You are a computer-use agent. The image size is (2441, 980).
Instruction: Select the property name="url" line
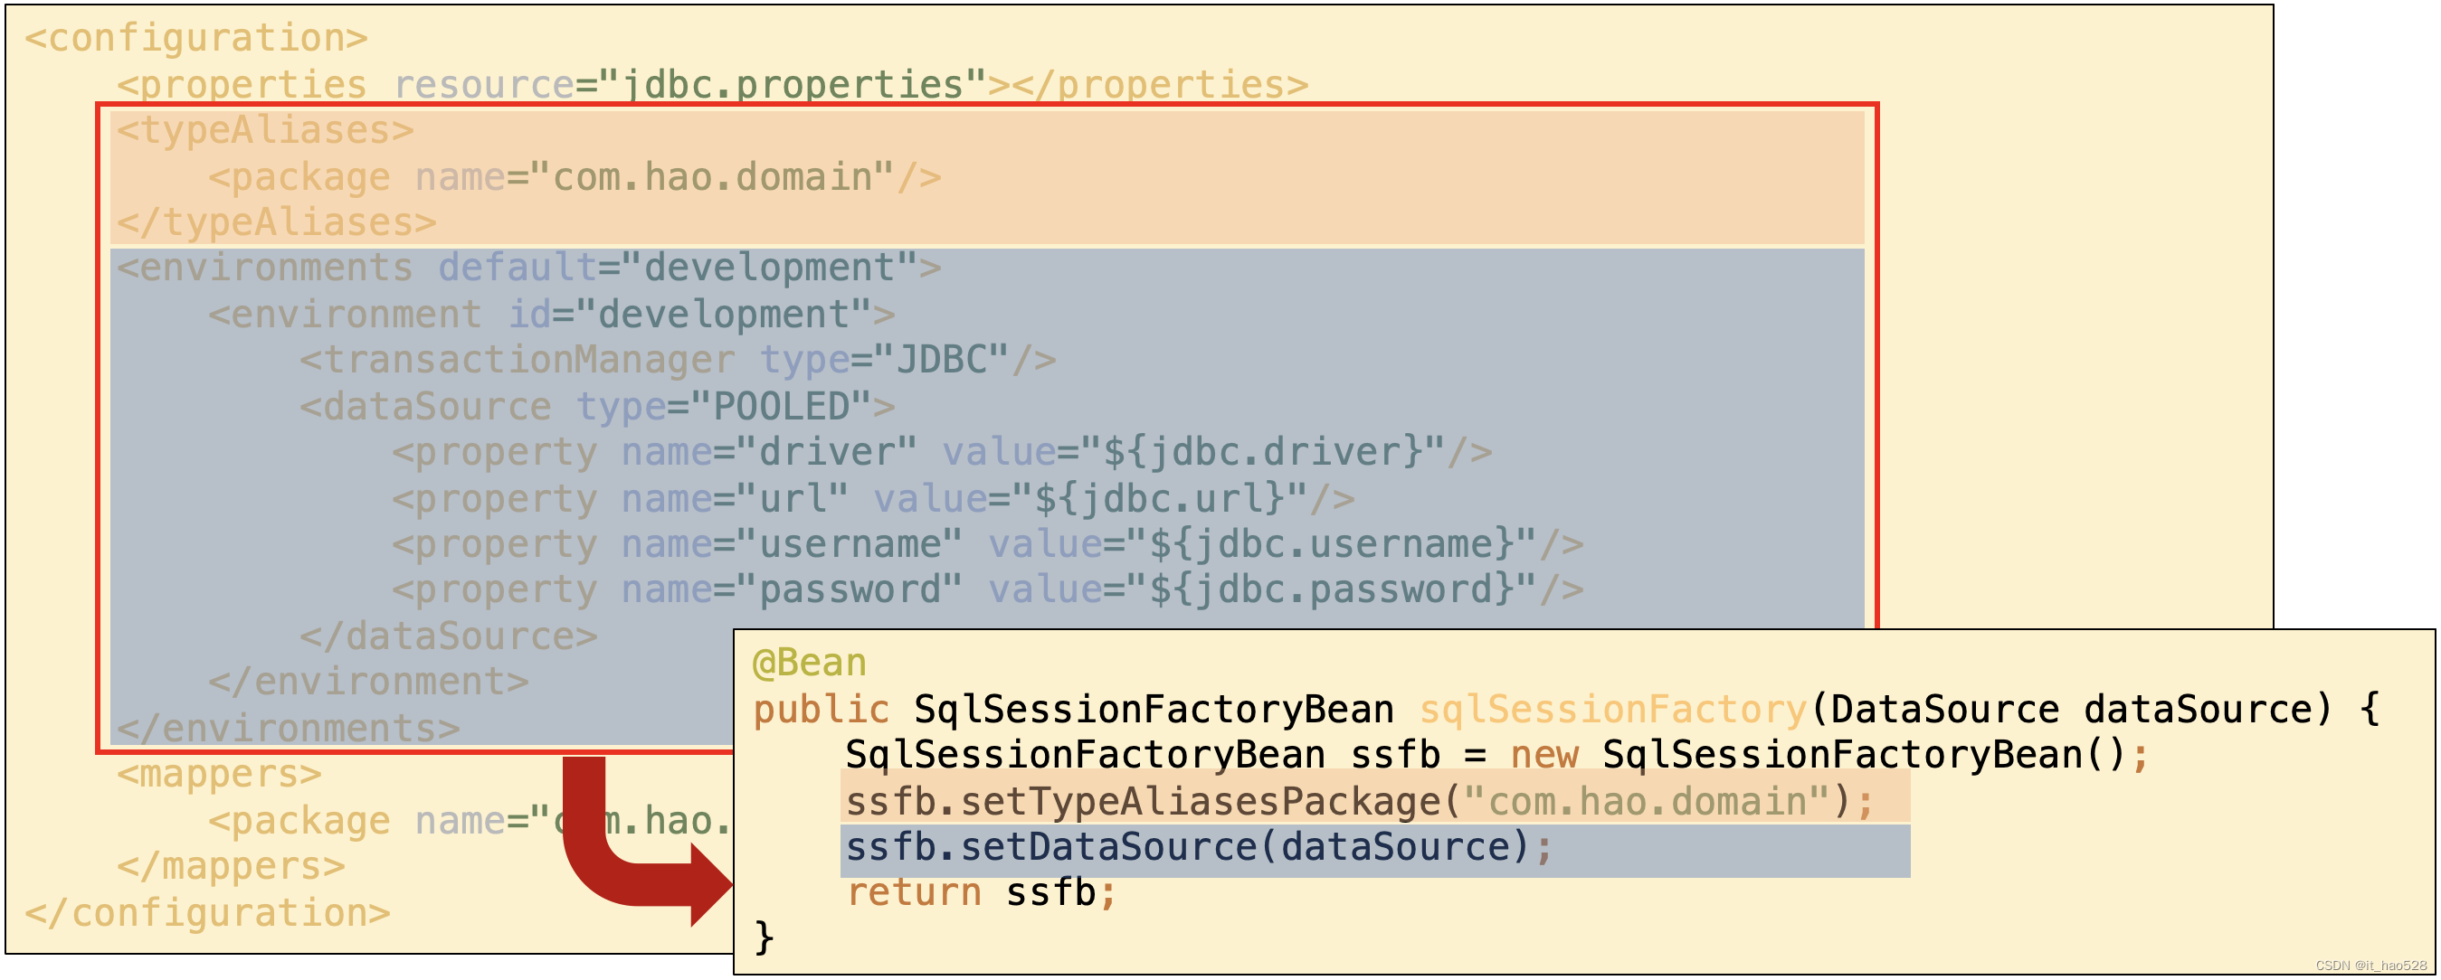pos(874,499)
